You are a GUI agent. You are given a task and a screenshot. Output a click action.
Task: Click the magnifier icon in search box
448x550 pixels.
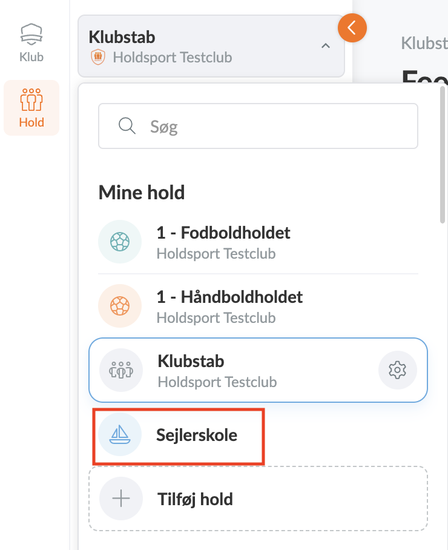[x=127, y=126]
